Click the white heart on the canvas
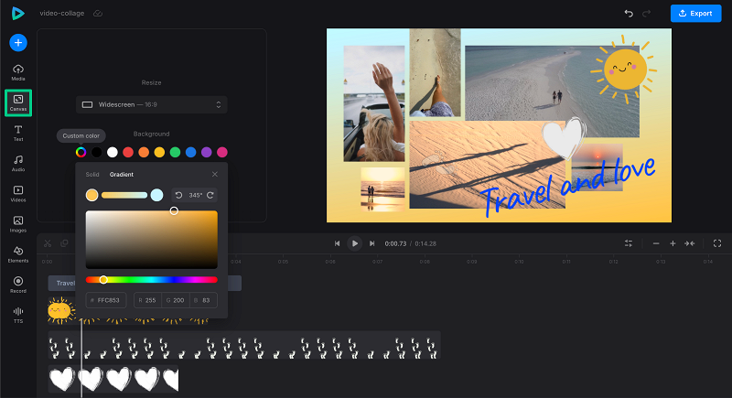 click(564, 137)
